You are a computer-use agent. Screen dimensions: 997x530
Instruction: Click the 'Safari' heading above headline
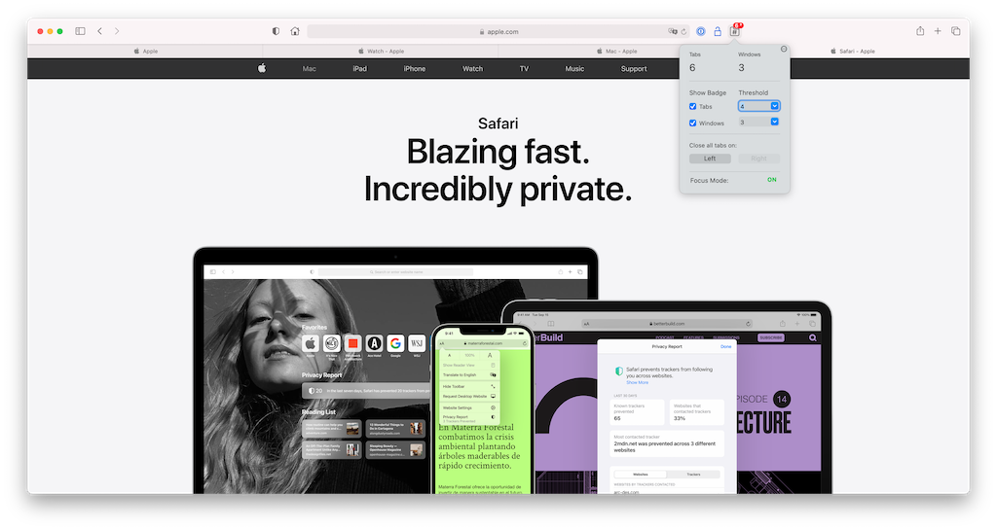[498, 124]
